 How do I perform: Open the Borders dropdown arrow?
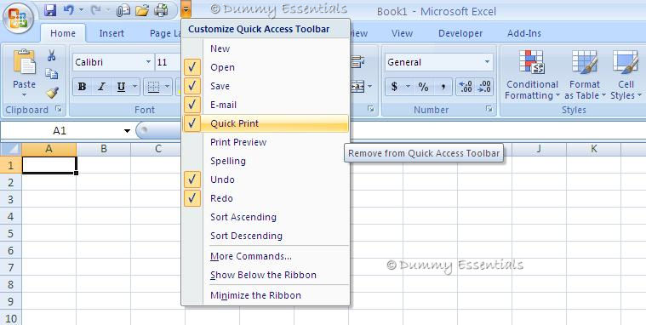point(168,87)
